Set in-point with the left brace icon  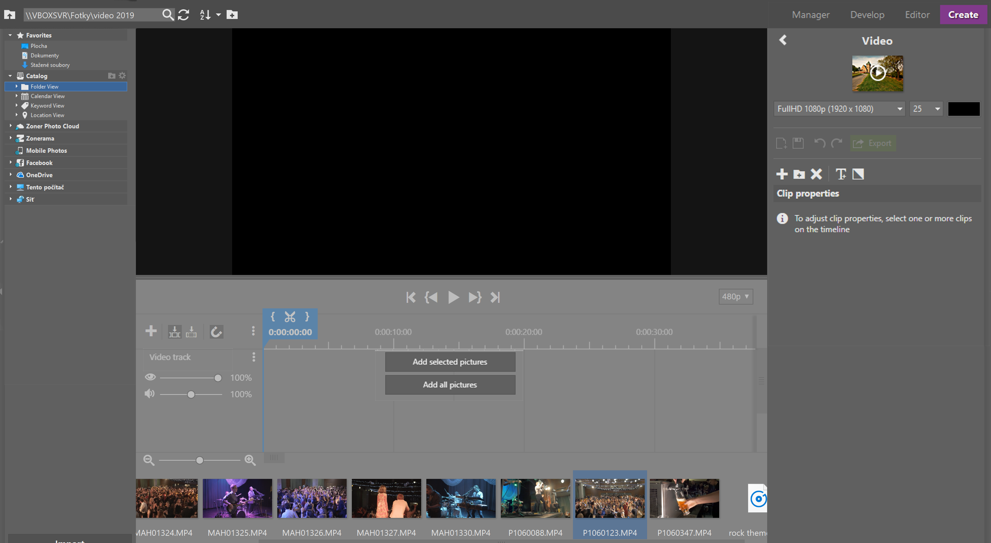coord(273,317)
